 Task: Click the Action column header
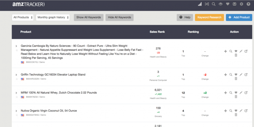tap(234, 32)
